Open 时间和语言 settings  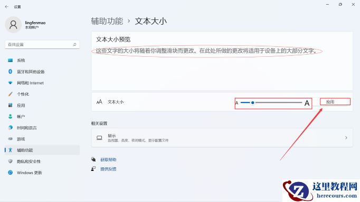[x=42, y=128]
